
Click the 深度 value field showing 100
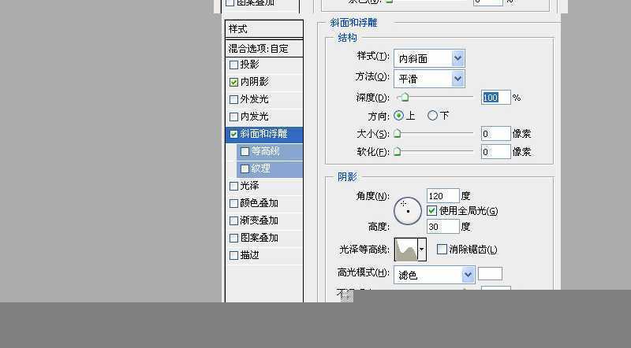click(x=496, y=98)
